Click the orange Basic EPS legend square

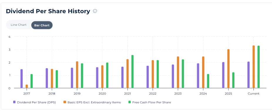(x=65, y=102)
